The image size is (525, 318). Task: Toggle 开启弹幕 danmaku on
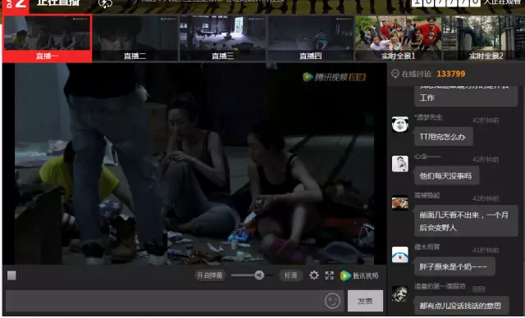(210, 275)
